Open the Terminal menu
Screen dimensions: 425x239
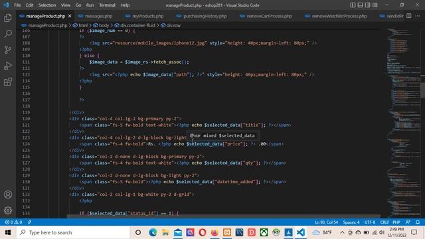107,5
